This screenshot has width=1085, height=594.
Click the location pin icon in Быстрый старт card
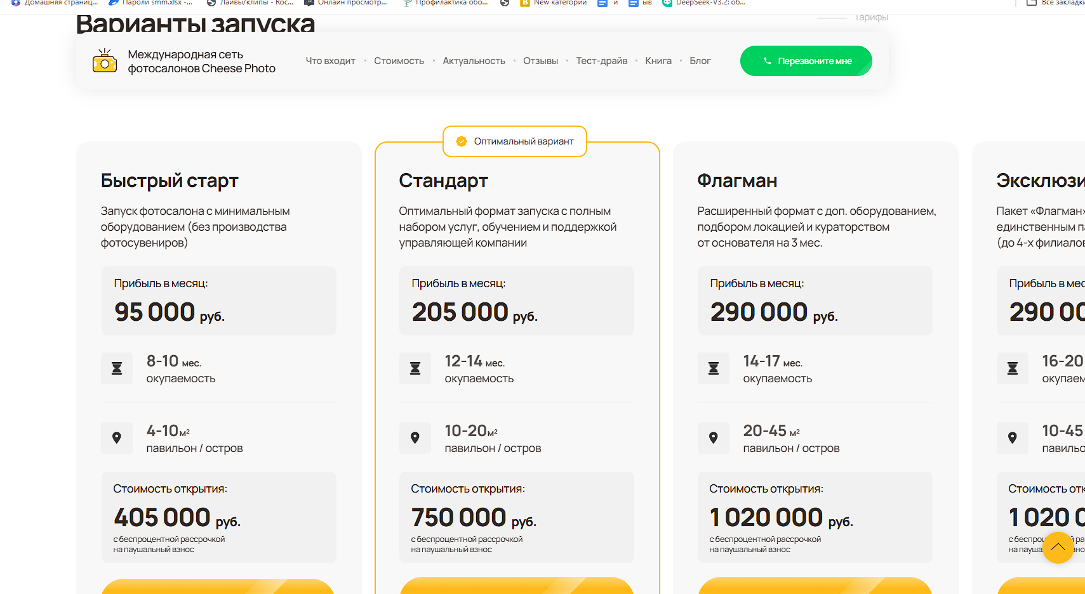pos(117,438)
